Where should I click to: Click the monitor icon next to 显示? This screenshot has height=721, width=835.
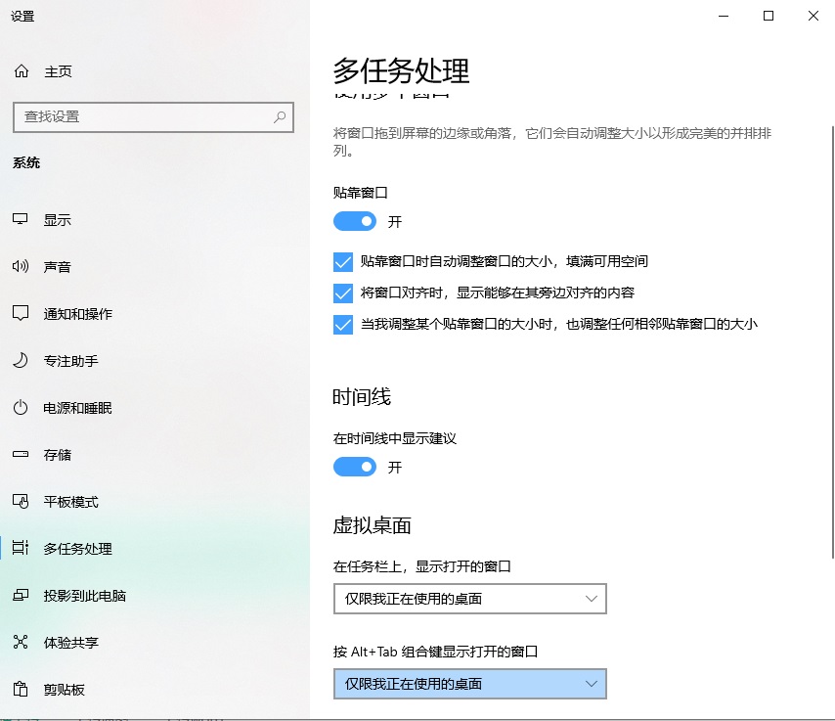click(21, 219)
